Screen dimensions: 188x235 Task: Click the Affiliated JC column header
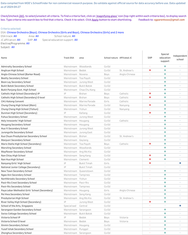(126, 58)
